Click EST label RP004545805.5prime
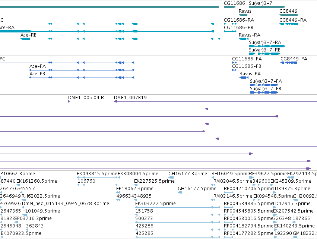The height and width of the screenshot is (239, 317). click(x=248, y=211)
